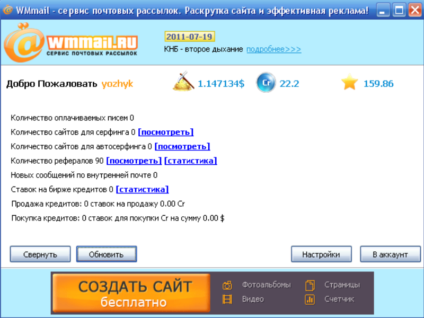The image size is (424, 318).
Task: Click the Новых сообщений по внутренней почте line
Action: (x=84, y=175)
